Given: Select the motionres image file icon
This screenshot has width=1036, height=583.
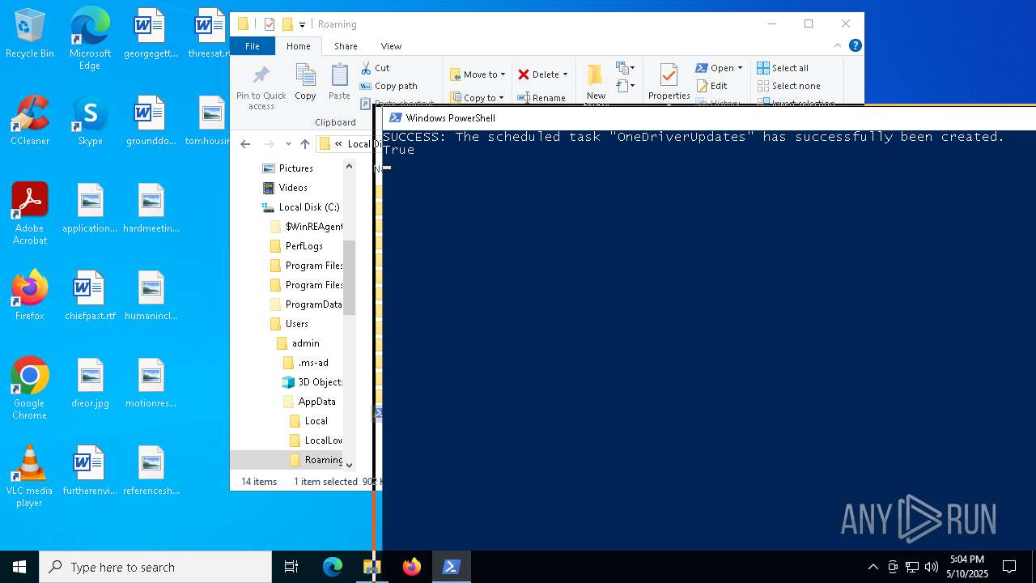Looking at the screenshot, I should point(151,383).
